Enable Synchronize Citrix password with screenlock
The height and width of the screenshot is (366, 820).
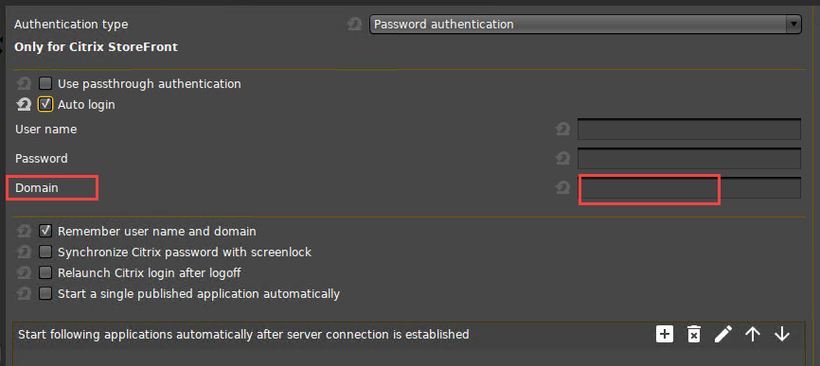45,253
